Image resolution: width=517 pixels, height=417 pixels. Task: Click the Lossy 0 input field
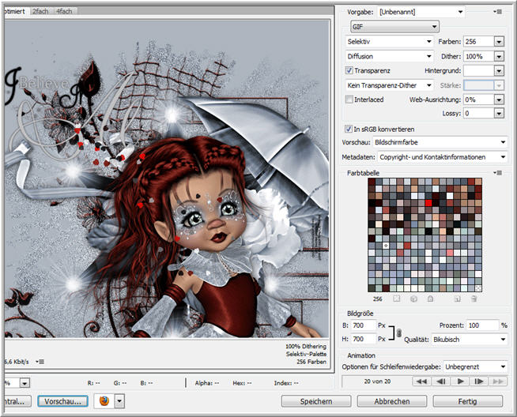click(478, 113)
